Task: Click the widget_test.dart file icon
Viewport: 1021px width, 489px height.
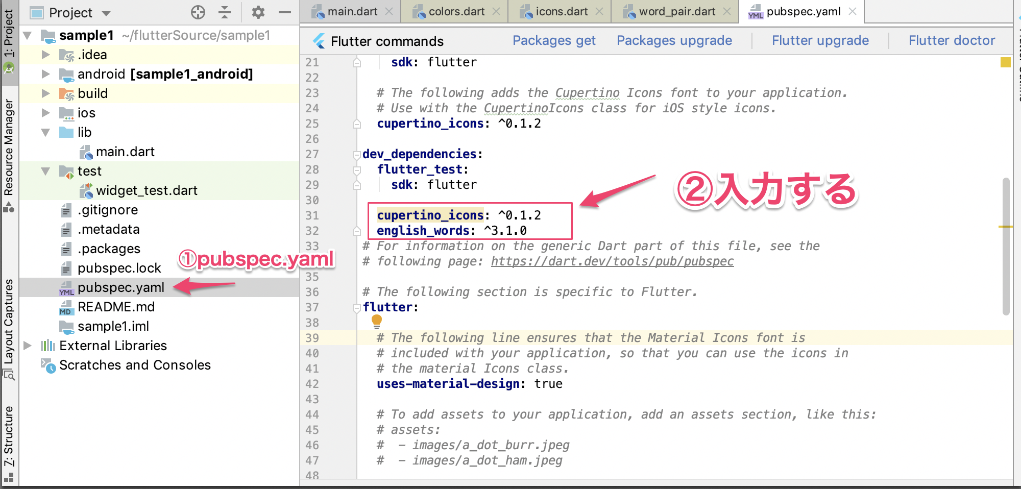Action: point(86,191)
